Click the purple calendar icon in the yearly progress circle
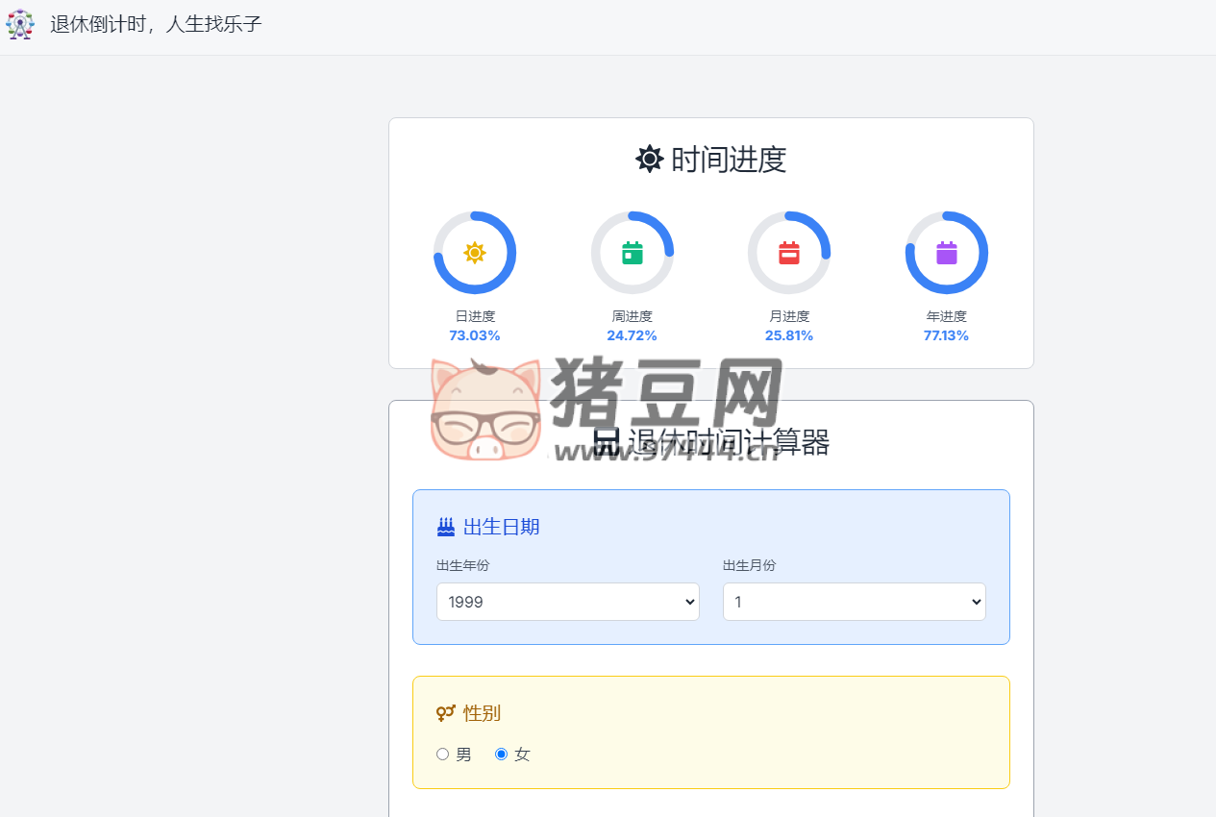 (x=946, y=252)
